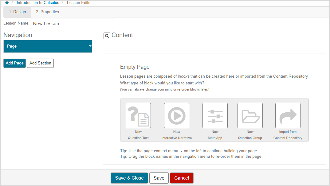Open the 2. Properties tab
The width and height of the screenshot is (330, 186).
pyautogui.click(x=47, y=12)
